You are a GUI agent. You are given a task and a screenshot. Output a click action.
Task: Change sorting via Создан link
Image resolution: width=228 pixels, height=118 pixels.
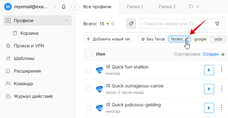click(x=211, y=54)
